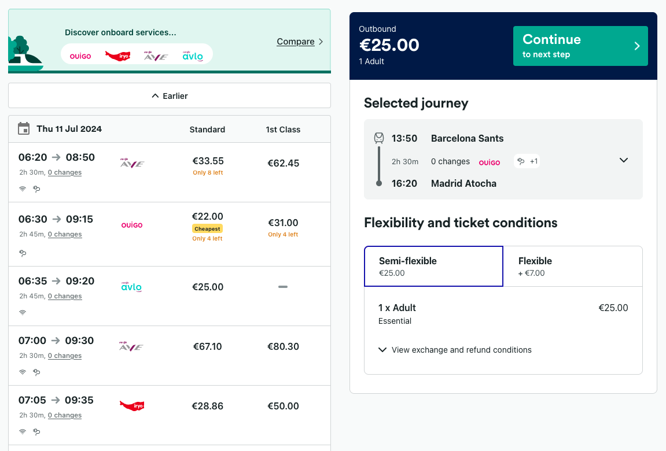Click the wifi icon on the 06:20 train
The height and width of the screenshot is (451, 666).
[23, 188]
